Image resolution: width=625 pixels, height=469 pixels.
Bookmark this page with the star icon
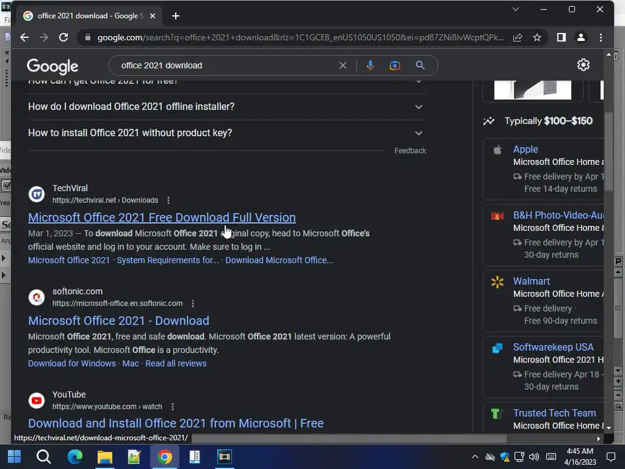537,37
